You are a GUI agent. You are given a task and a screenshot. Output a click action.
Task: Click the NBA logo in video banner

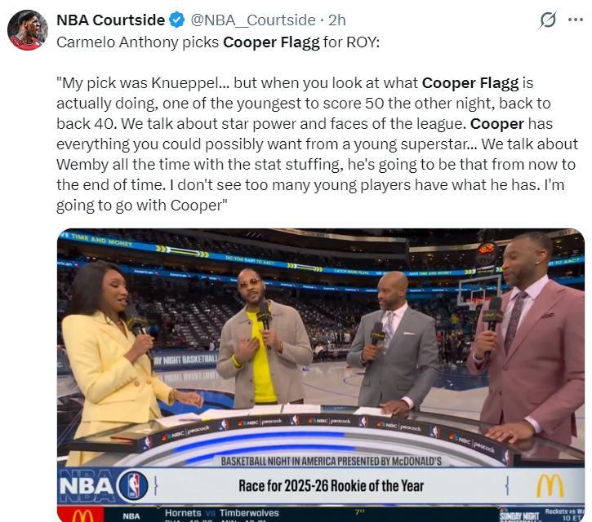pos(104,486)
